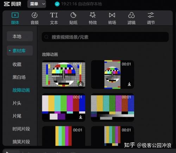This screenshot has width=176, height=153.
Task: Open the 音频 audio tab icon
Action: (34, 15)
